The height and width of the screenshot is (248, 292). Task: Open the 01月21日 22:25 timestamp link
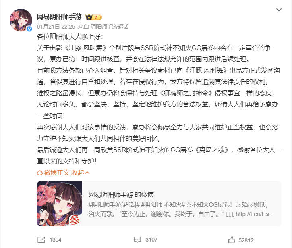(x=56, y=27)
